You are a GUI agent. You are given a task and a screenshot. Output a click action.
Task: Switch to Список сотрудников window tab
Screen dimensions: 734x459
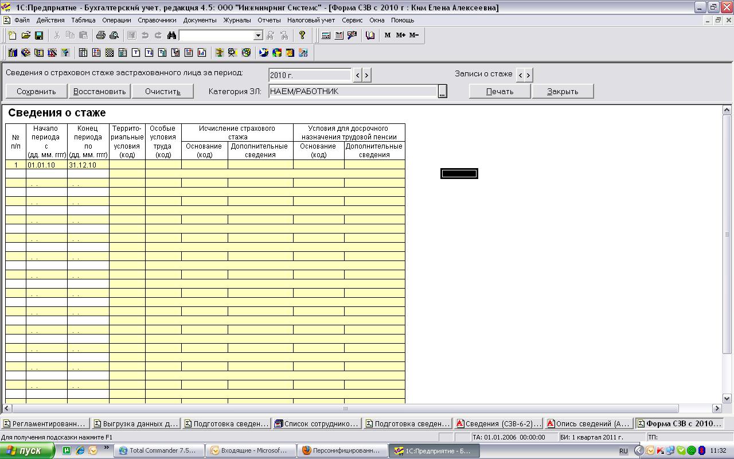point(317,424)
